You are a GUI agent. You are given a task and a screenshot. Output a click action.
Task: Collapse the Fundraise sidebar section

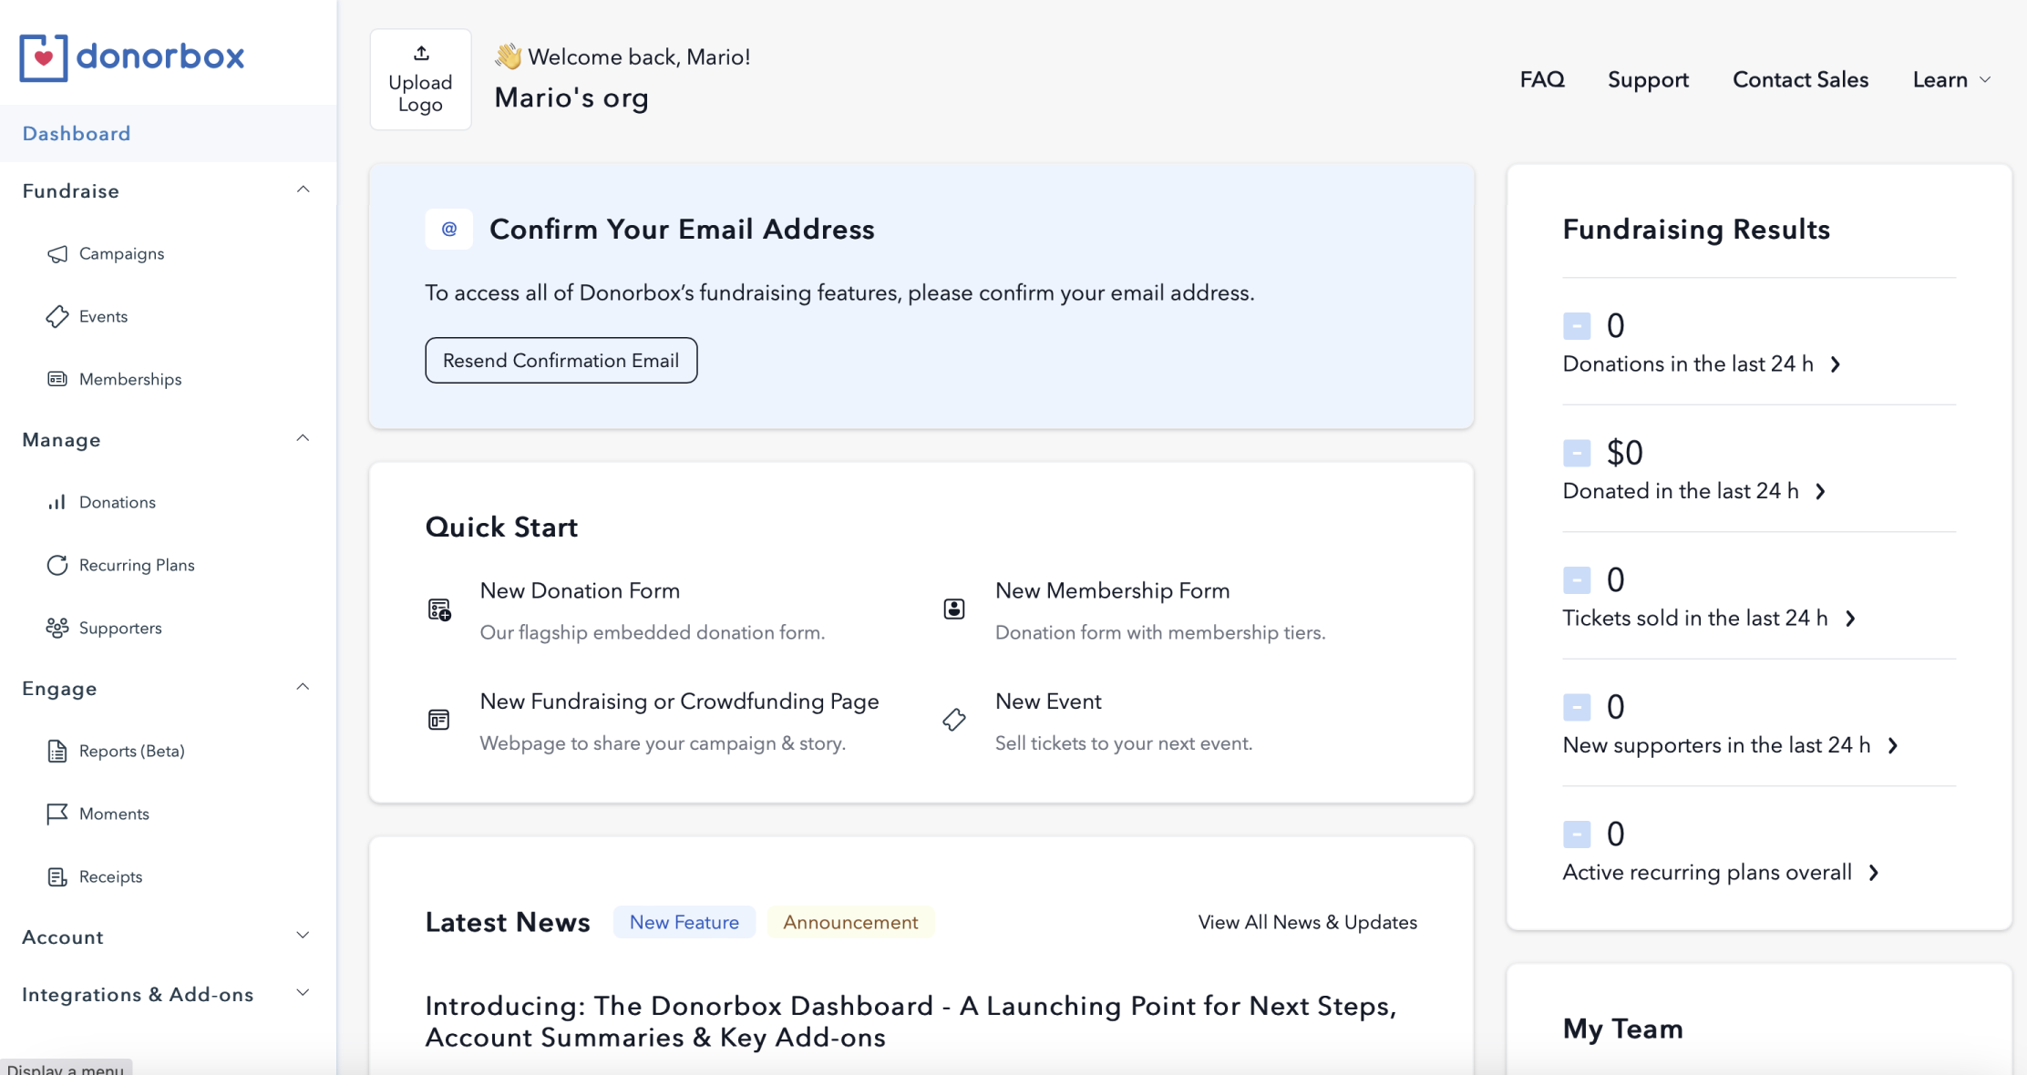303,190
